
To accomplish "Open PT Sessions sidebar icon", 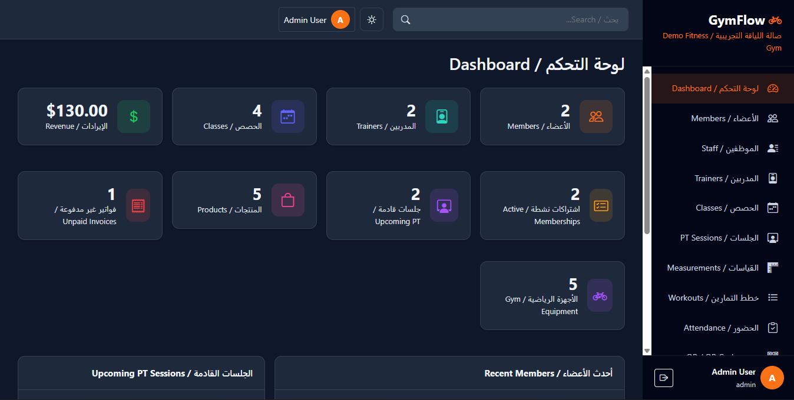I will pyautogui.click(x=773, y=238).
